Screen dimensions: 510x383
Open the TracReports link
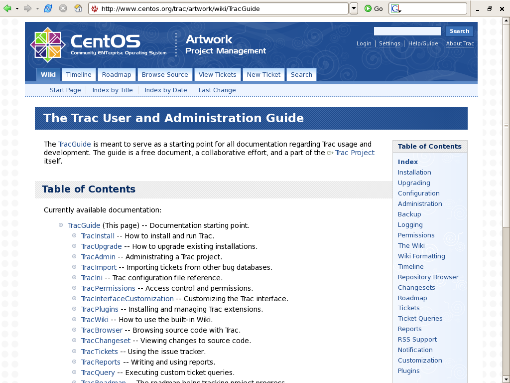coord(101,362)
